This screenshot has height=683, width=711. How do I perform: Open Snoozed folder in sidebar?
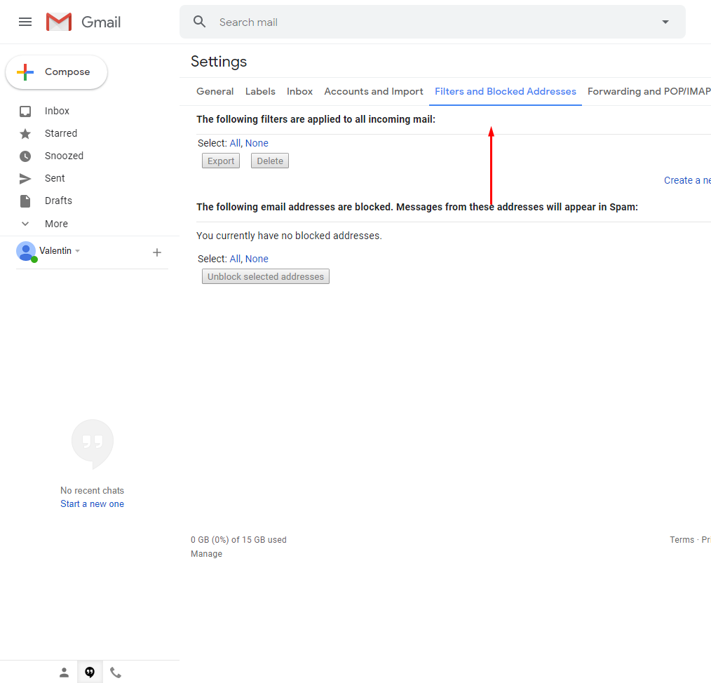point(64,156)
